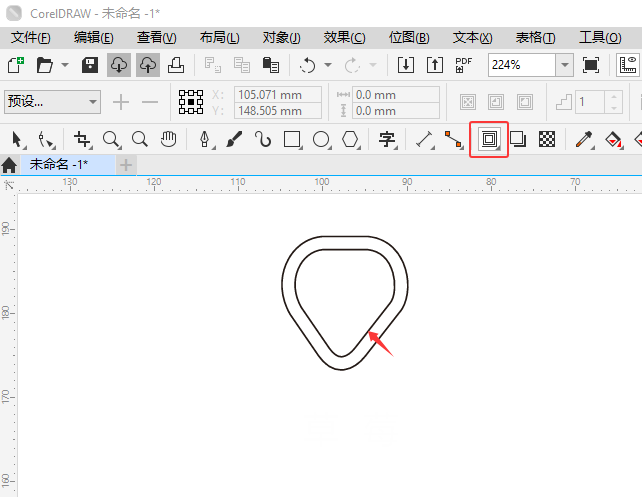Select the Zoom tool with flyout
The height and width of the screenshot is (497, 642).
click(111, 139)
